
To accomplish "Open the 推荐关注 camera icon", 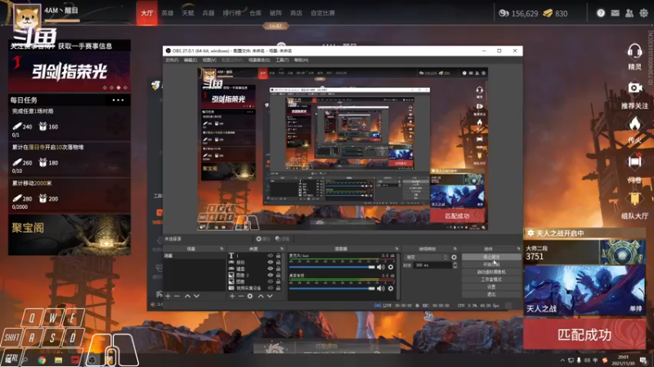I will pos(635,88).
